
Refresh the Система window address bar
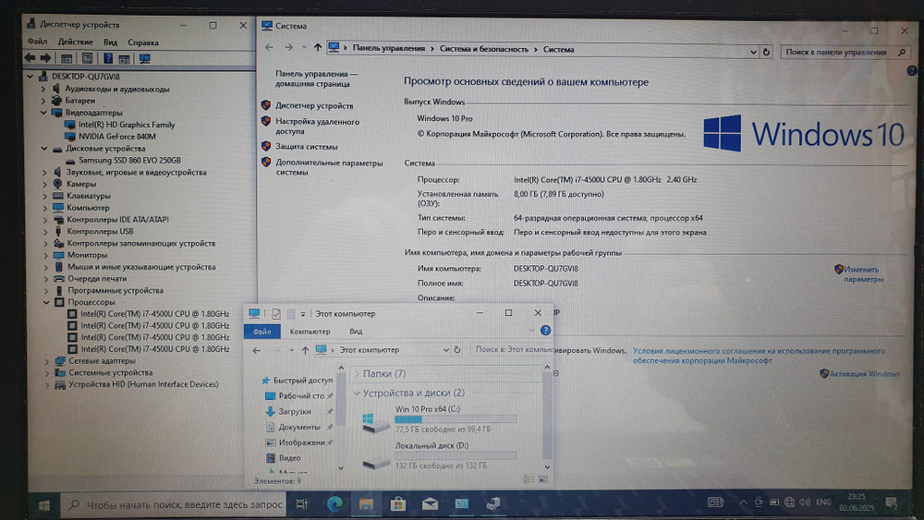[766, 52]
